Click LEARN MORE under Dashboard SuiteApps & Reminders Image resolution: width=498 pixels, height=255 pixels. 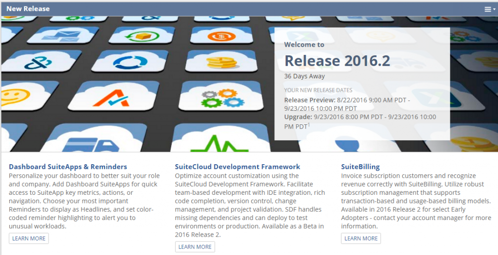[x=29, y=238]
